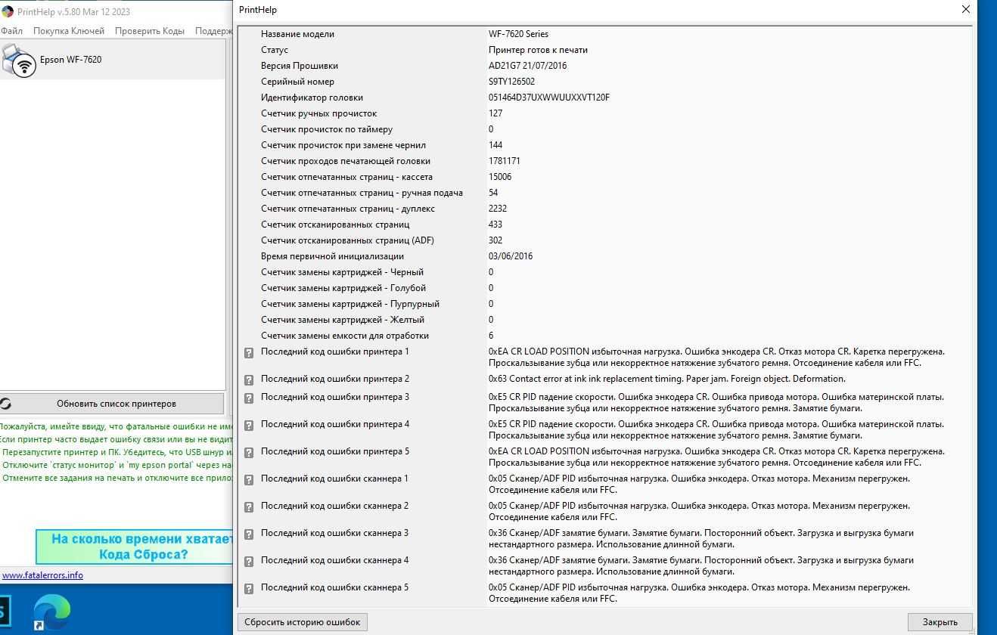Click scanned pages count 433
Screen dimensions: 997x635
(x=495, y=225)
